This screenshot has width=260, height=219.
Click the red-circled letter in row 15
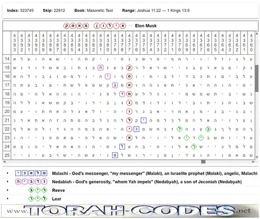129,68
